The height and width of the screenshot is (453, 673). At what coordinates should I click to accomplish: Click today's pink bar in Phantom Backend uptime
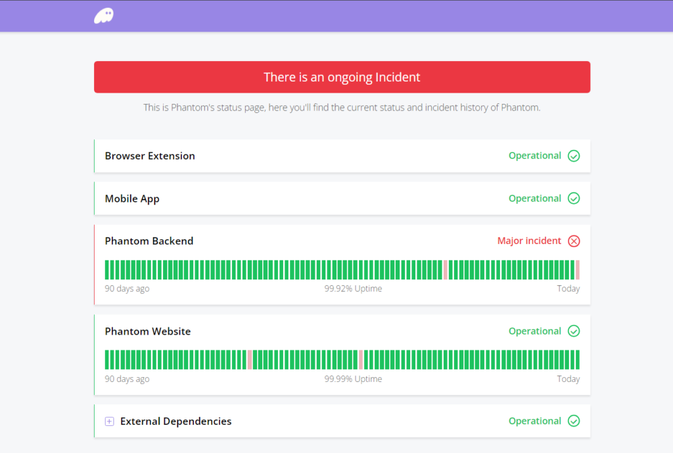coord(578,270)
